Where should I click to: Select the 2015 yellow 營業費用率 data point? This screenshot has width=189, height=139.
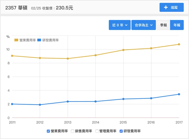123,50
